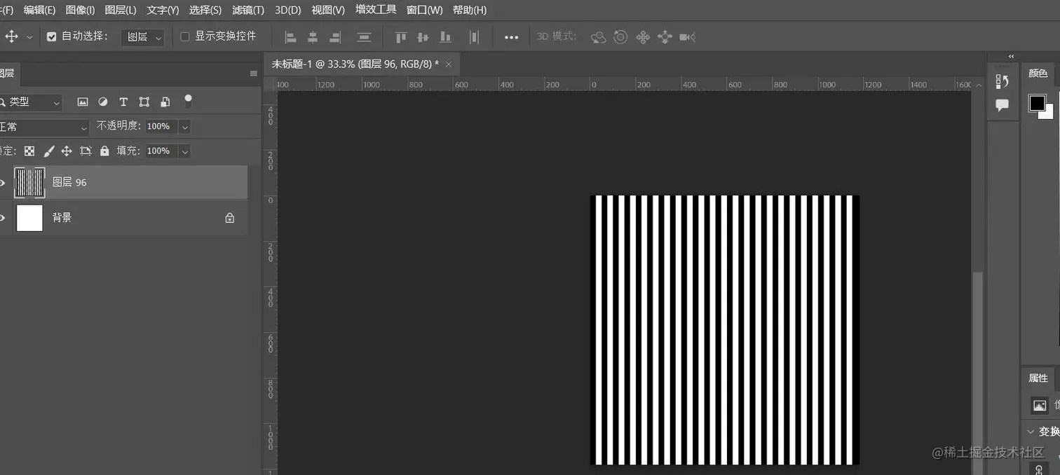This screenshot has height=475, width=1060.
Task: Collapse the 变换 section in Properties
Action: 1029,431
